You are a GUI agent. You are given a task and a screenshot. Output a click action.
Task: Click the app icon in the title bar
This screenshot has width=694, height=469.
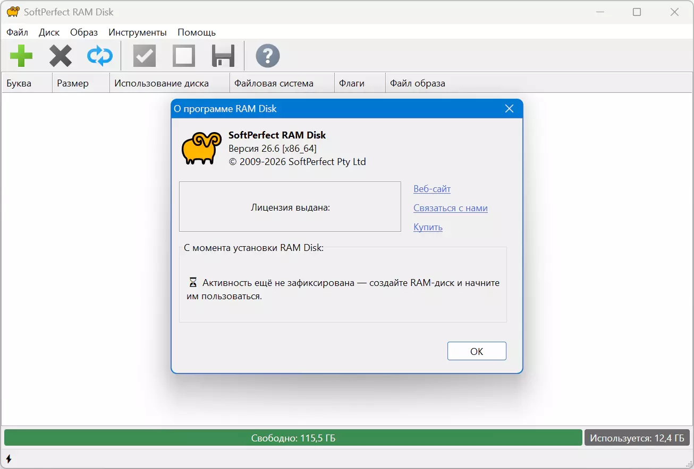click(13, 12)
